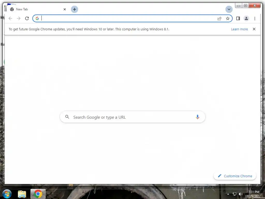Screen dimensions: 265x199
Task: Click the Chrome taskbar icon
Action: click(x=38, y=194)
